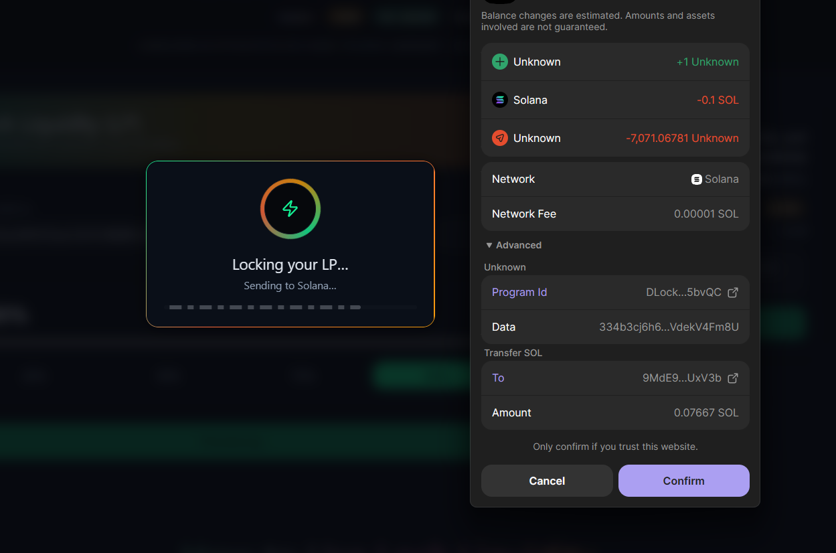Select the Data value 334b3cj6h6...VdekV4Fm8U

click(x=669, y=327)
